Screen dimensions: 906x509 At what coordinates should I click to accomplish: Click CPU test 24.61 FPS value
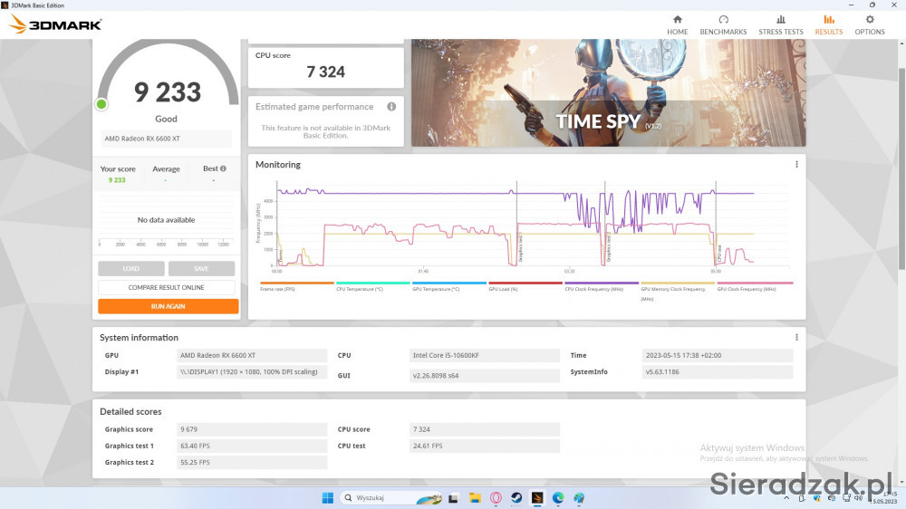pyautogui.click(x=484, y=446)
